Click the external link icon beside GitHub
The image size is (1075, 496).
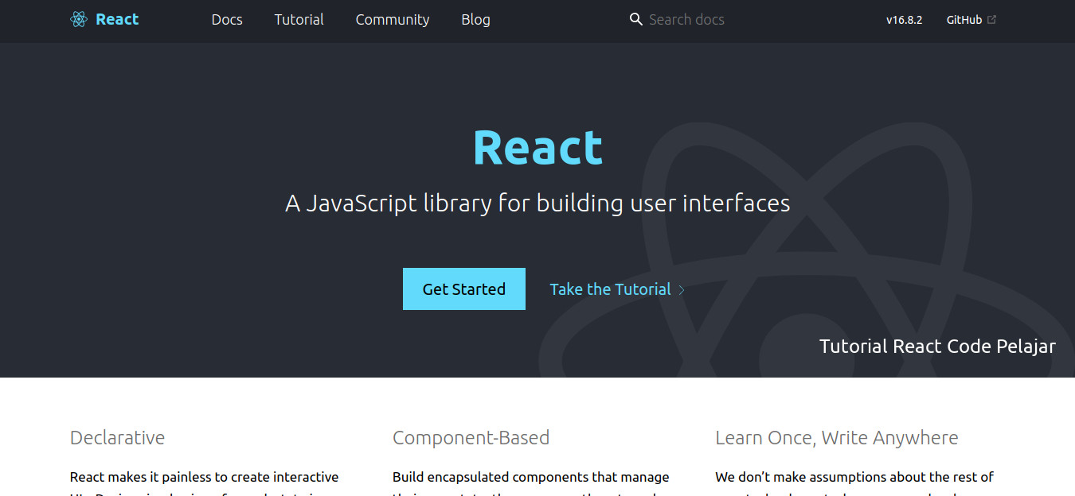coord(991,20)
